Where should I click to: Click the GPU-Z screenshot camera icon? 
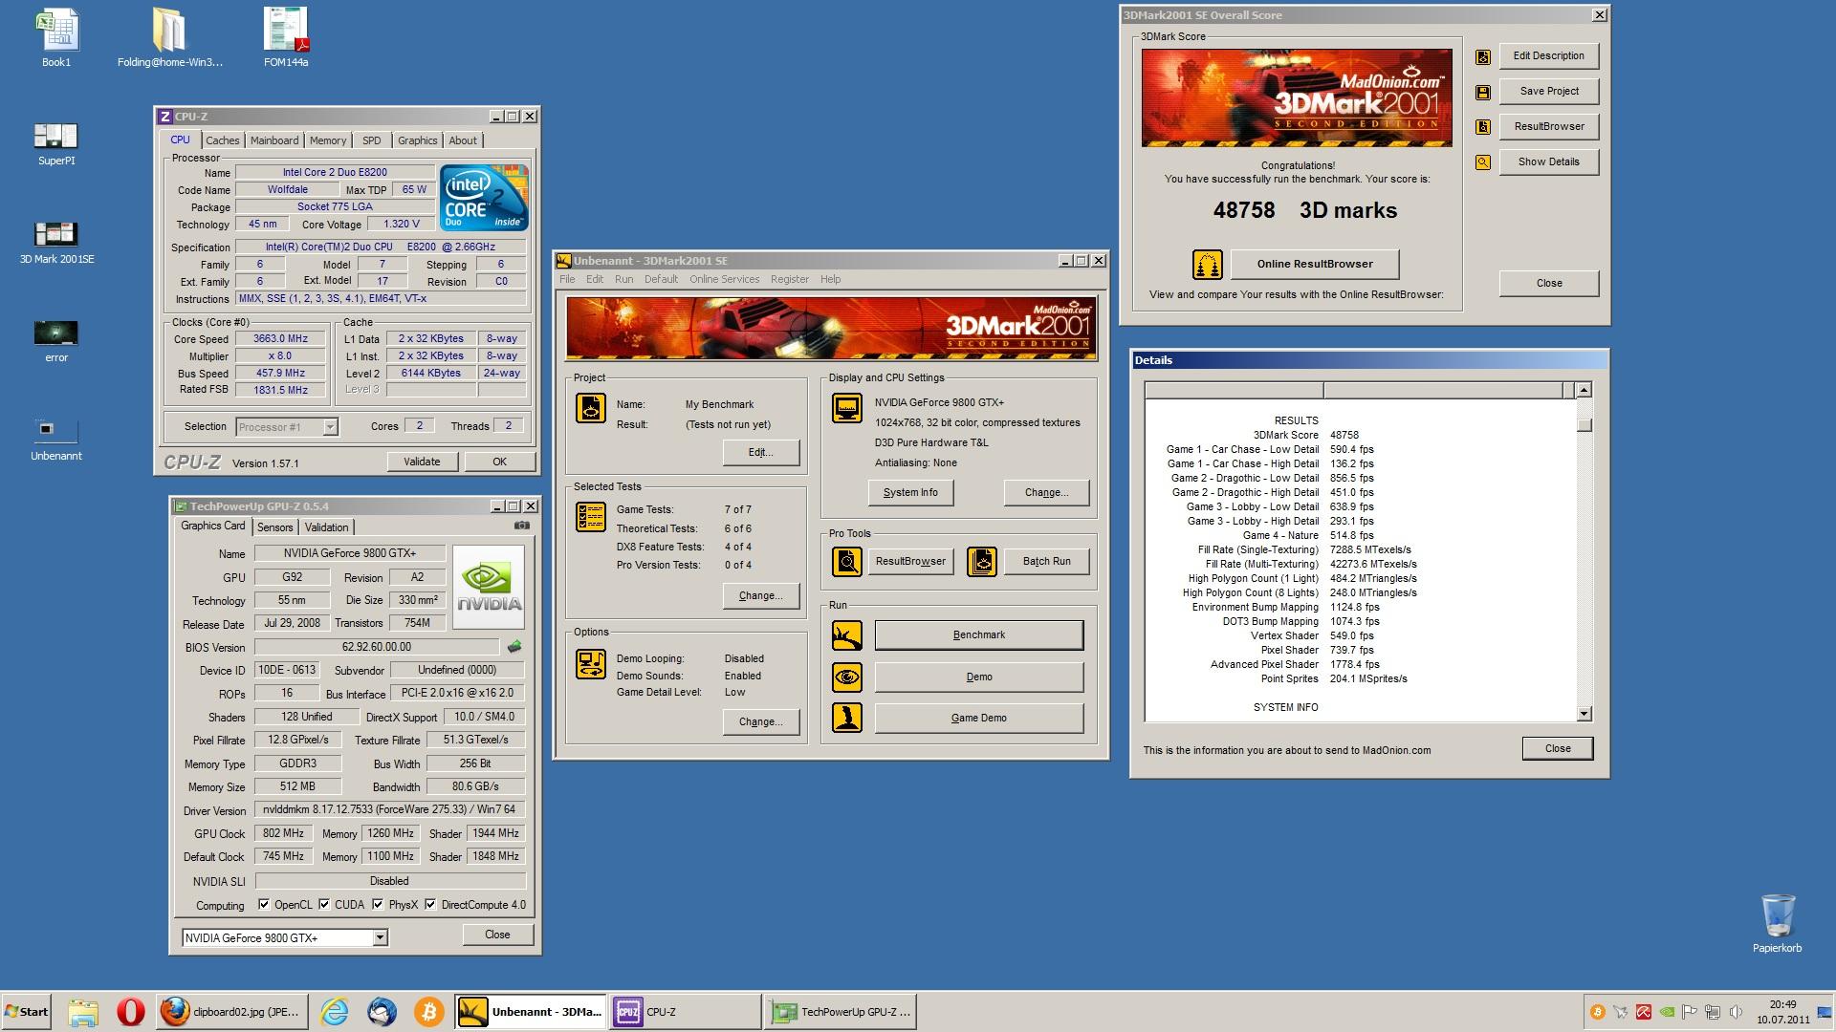click(x=521, y=526)
